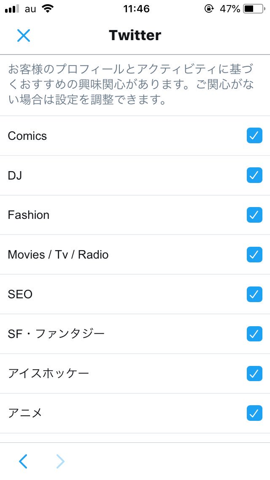Uncheck the アニメ interest checkbox

point(254,413)
